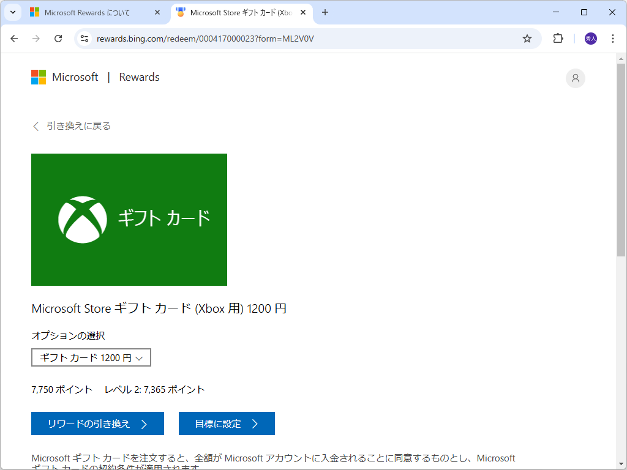Image resolution: width=627 pixels, height=470 pixels.
Task: Open the Chrome three-dot menu
Action: pos(613,38)
